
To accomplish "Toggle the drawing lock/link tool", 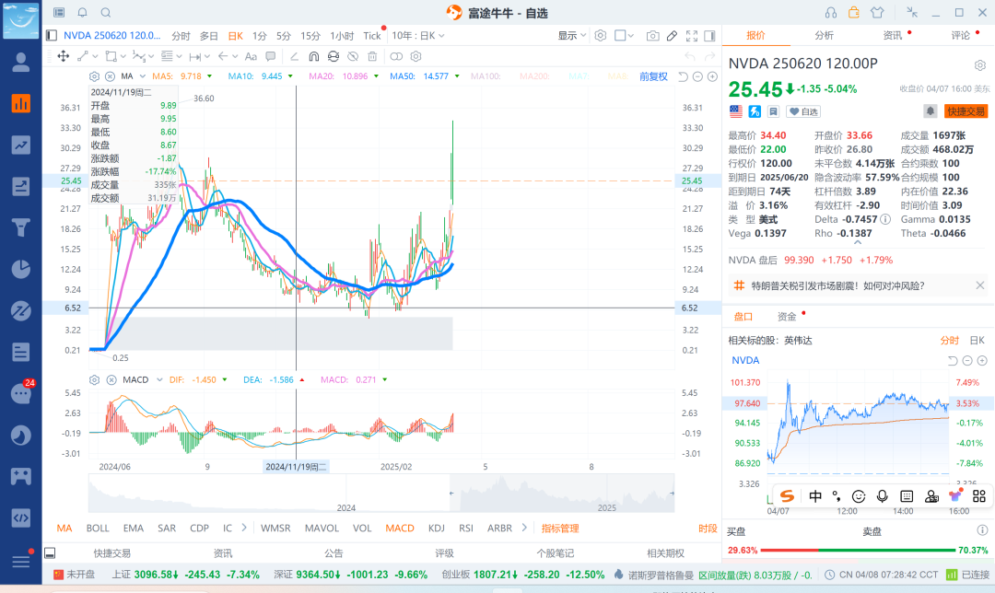I will coord(396,56).
